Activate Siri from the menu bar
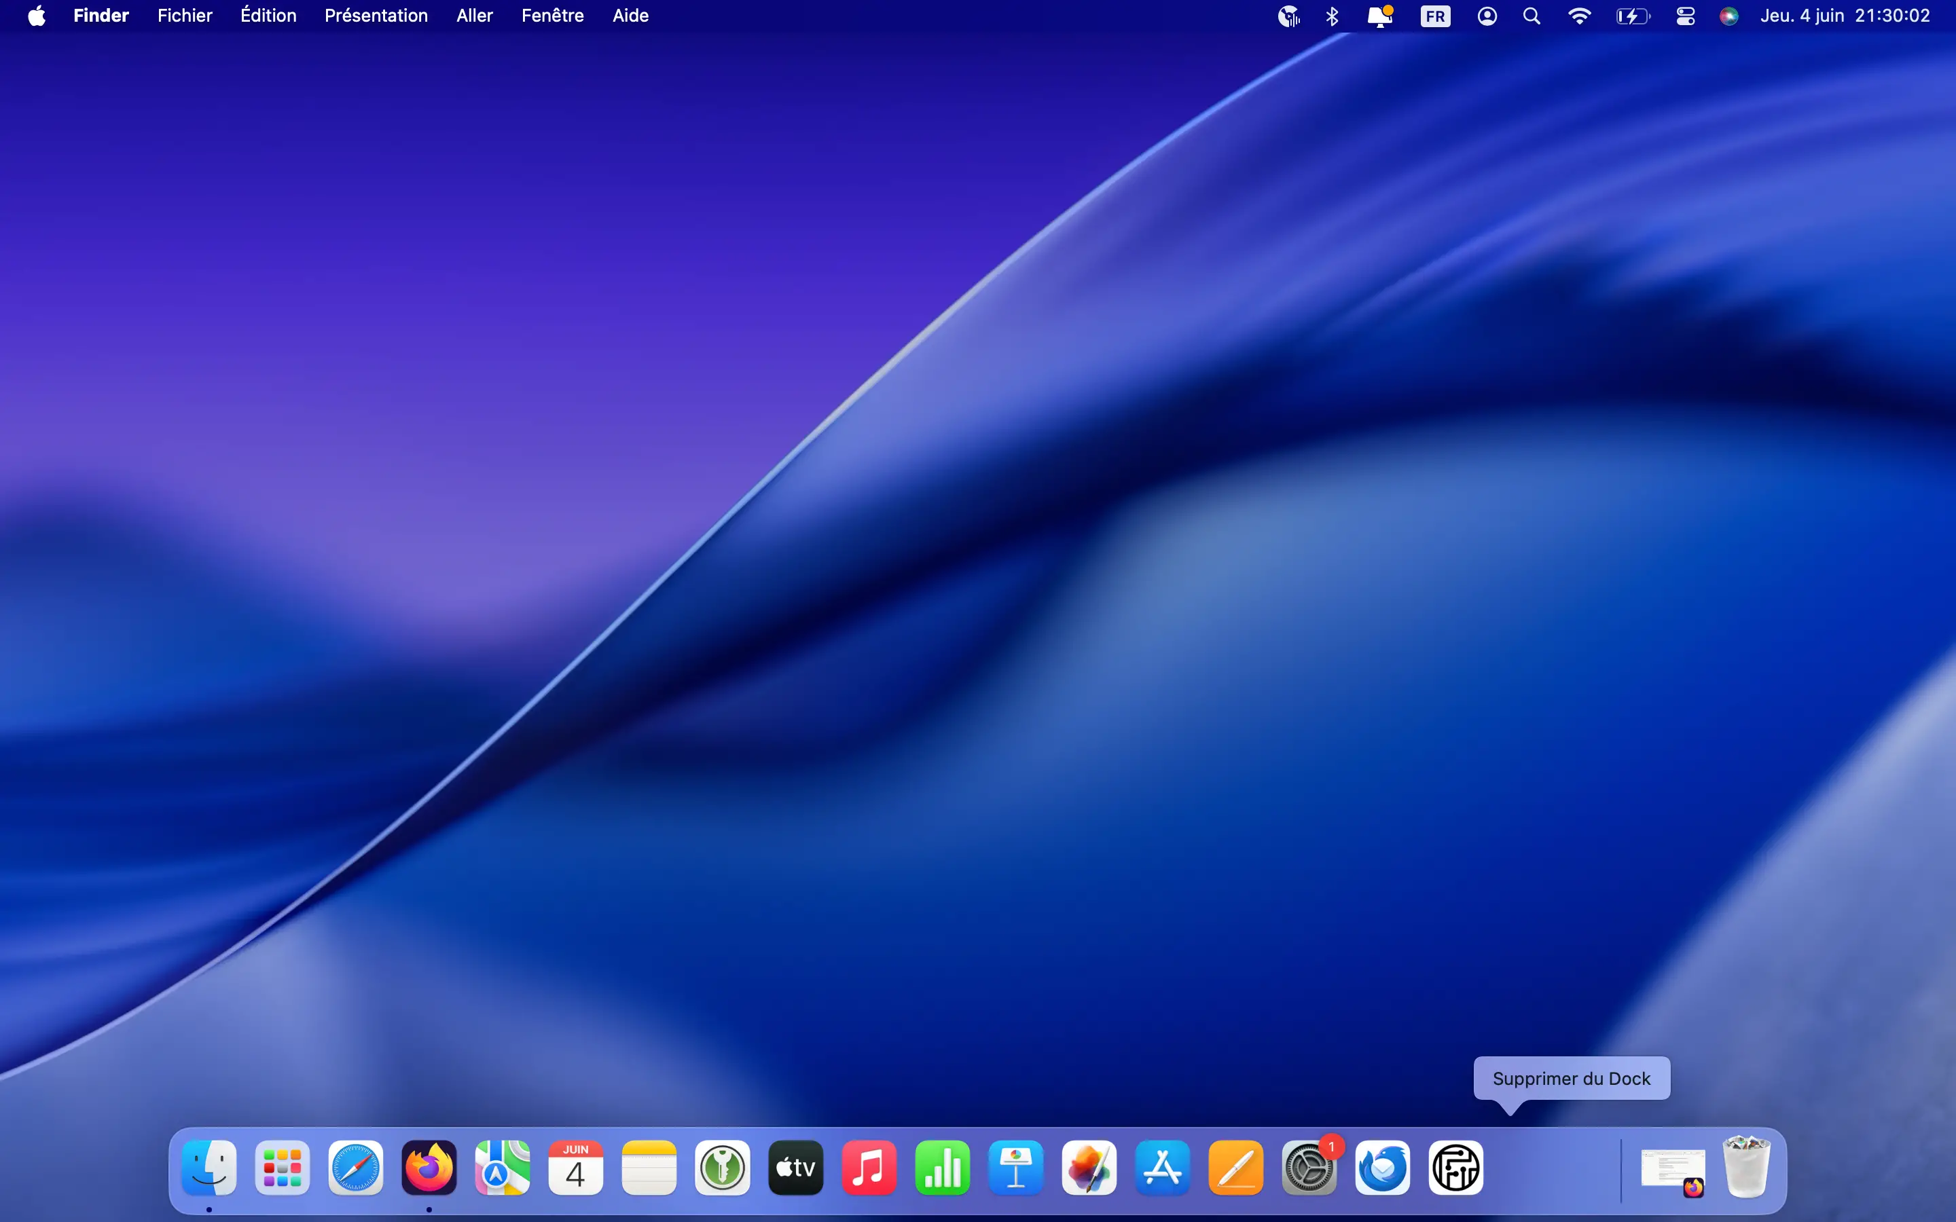Image resolution: width=1956 pixels, height=1222 pixels. 1729,16
